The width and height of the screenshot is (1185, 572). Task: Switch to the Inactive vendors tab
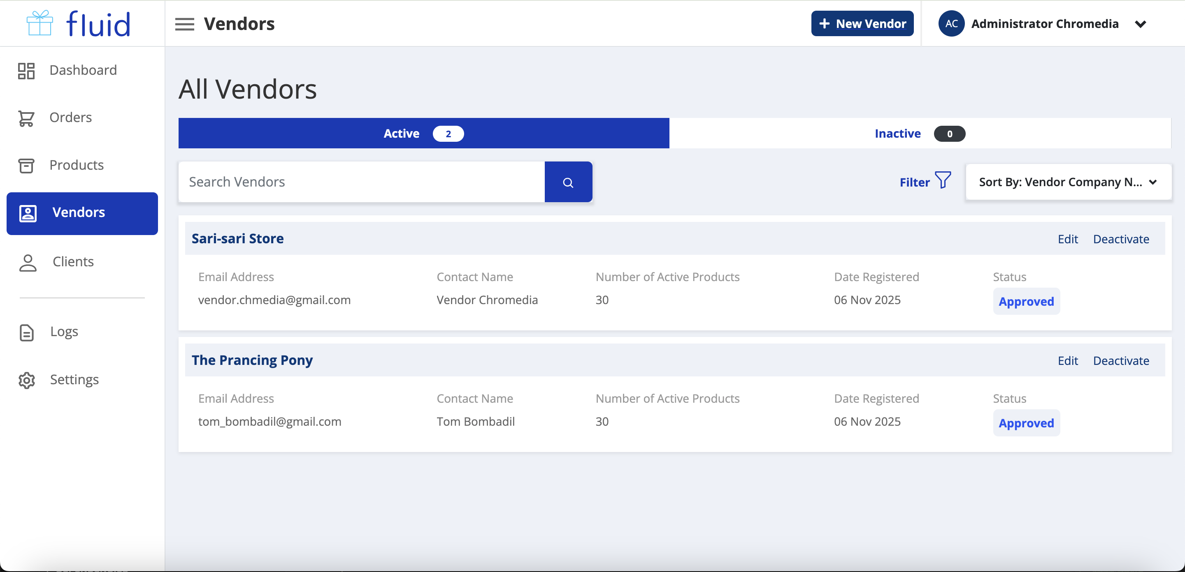(x=919, y=133)
